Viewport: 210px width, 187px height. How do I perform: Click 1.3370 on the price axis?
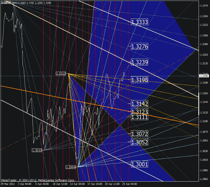[x=204, y=6]
